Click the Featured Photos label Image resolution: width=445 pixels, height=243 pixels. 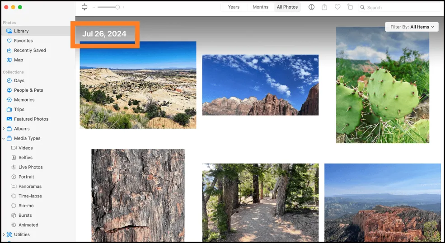point(31,119)
